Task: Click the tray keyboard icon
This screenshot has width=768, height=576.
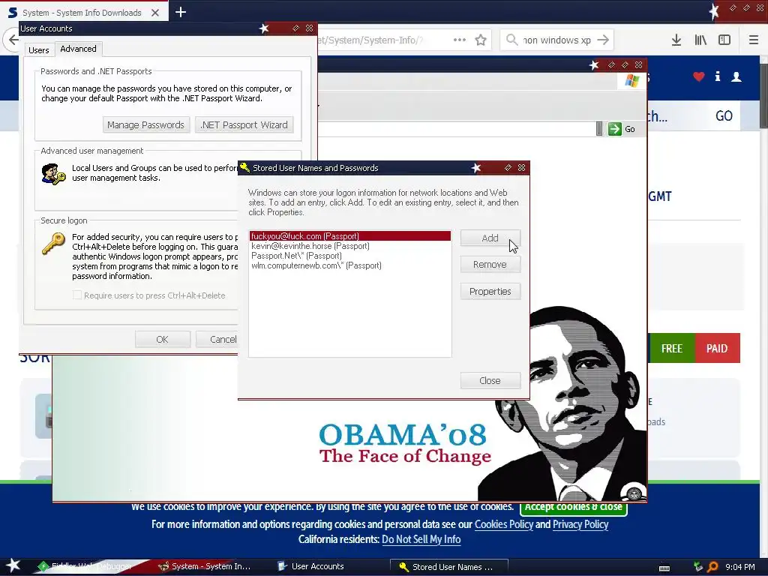Action: click(664, 568)
